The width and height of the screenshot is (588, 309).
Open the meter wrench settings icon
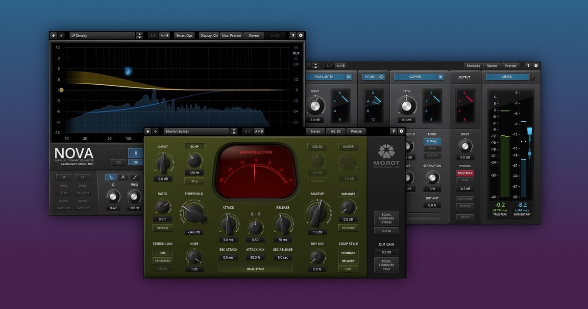pyautogui.click(x=533, y=77)
